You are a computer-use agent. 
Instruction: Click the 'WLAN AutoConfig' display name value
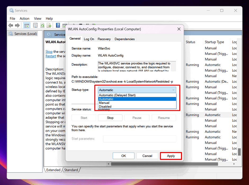point(111,55)
